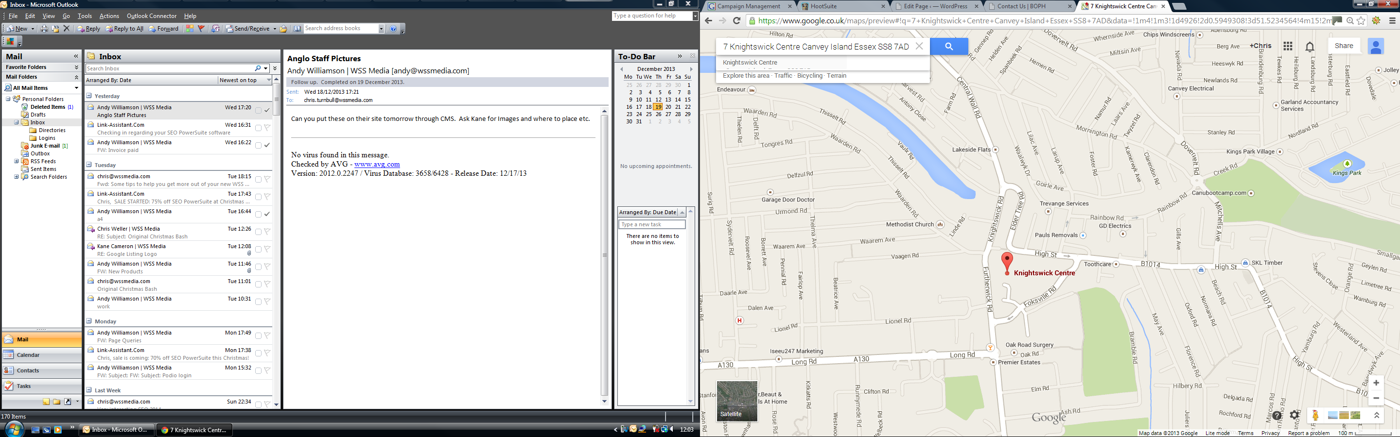
Task: Open Google Maps settings gear
Action: pos(1295,415)
